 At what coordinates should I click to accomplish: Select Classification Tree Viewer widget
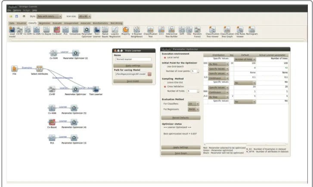point(212,30)
